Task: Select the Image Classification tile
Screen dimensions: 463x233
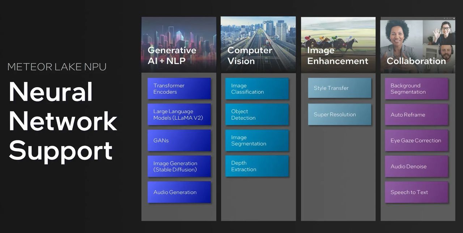Action: (257, 89)
